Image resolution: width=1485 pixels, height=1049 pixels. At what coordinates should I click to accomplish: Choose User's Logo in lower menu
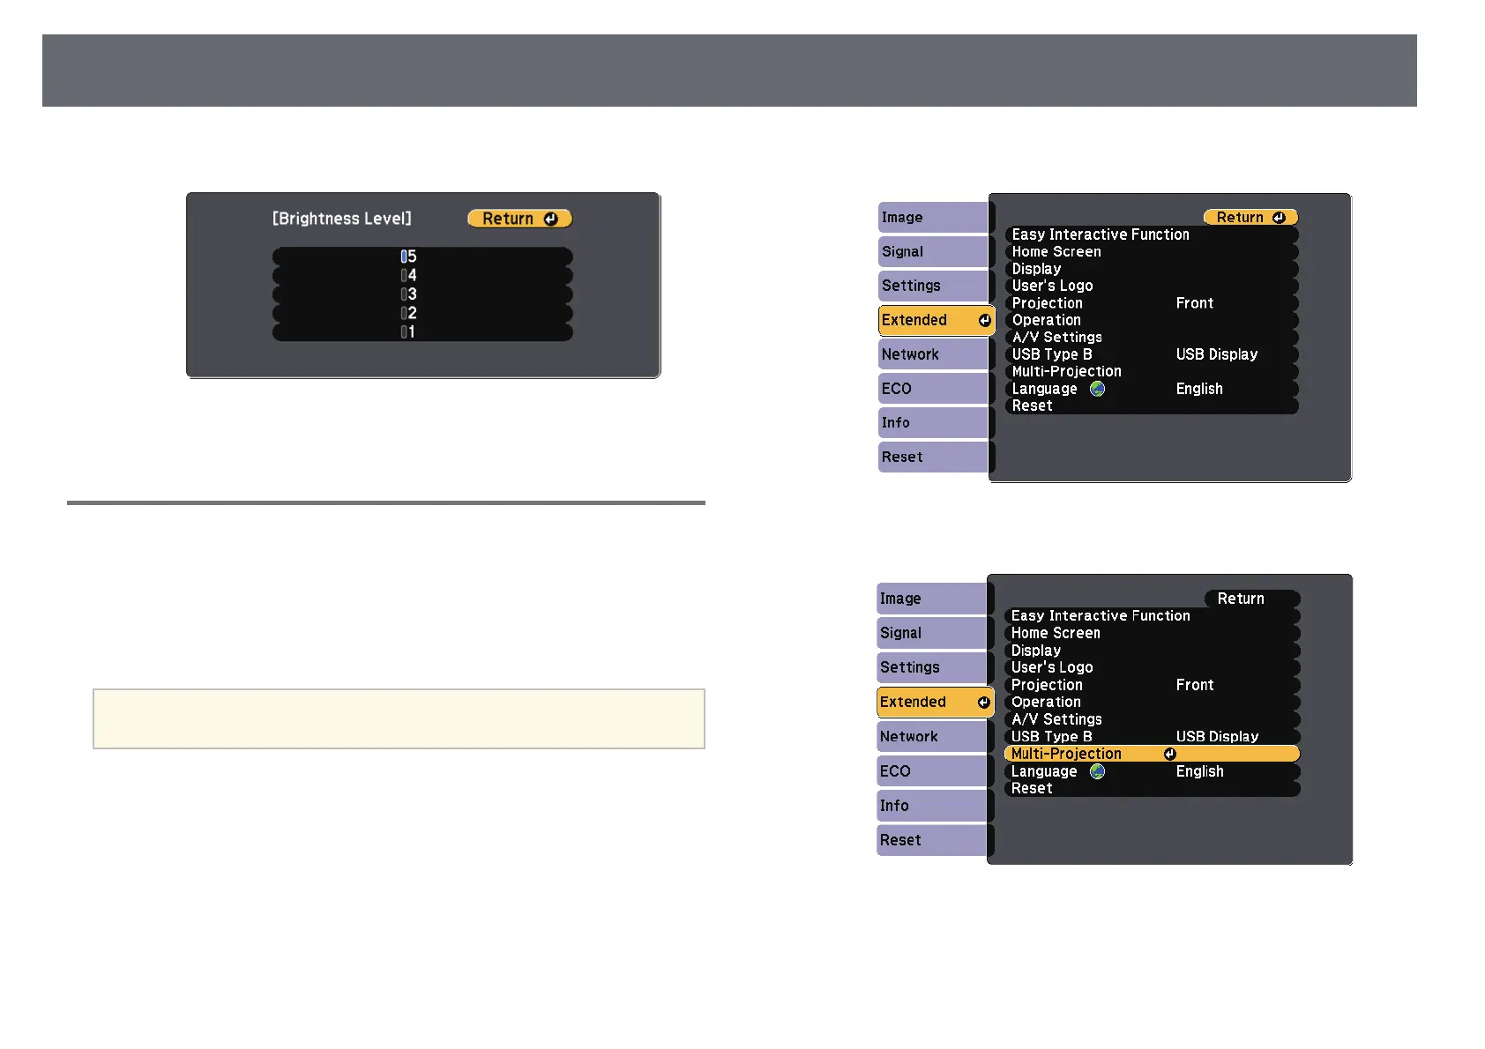tap(1152, 667)
